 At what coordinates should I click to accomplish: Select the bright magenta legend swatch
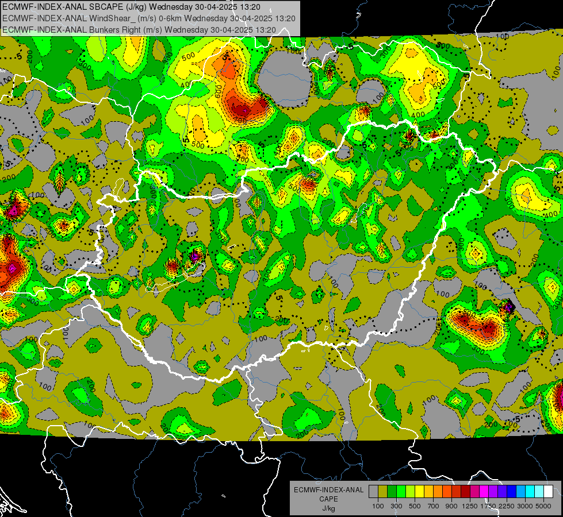coord(484,491)
